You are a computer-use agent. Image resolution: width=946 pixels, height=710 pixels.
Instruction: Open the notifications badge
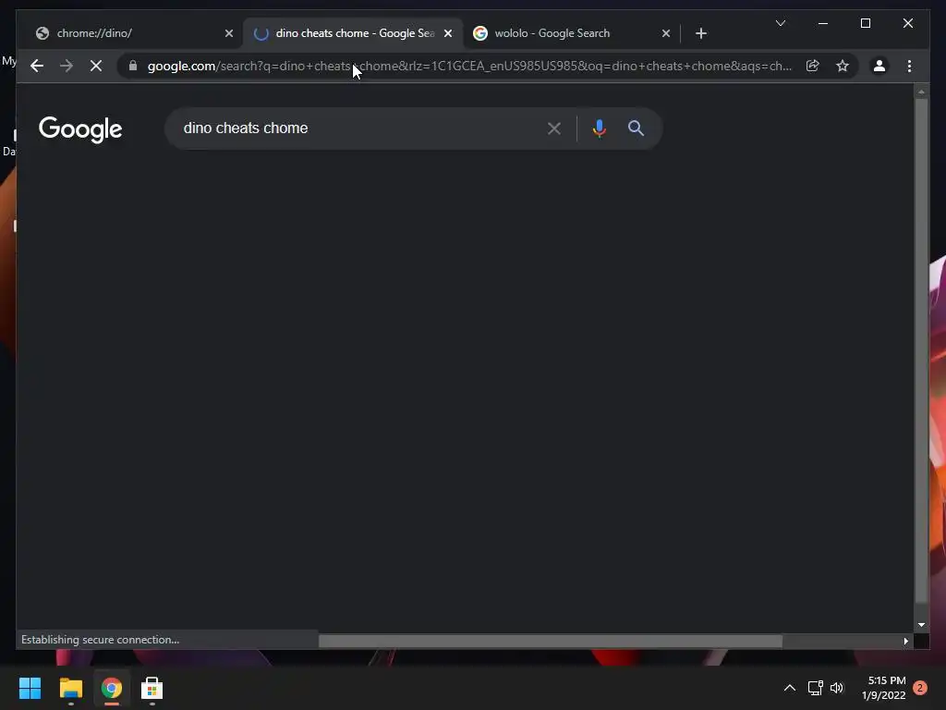click(920, 688)
